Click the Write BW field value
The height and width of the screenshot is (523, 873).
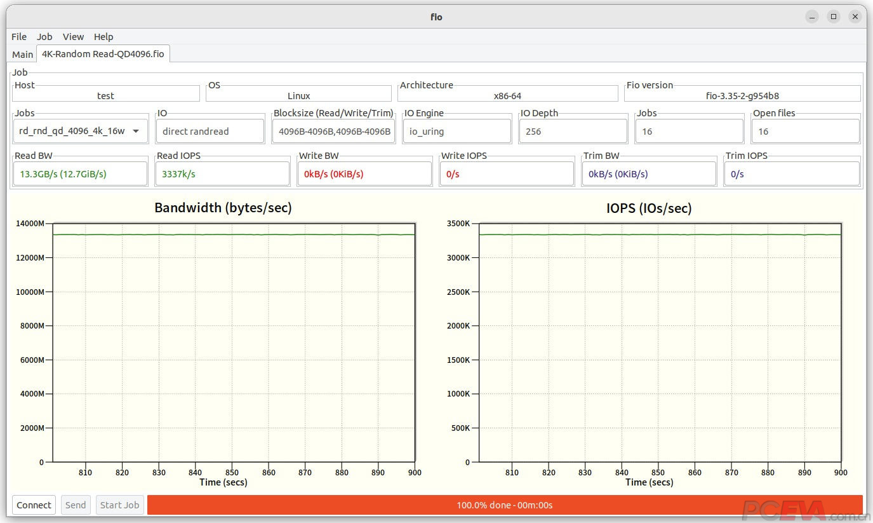coord(364,173)
